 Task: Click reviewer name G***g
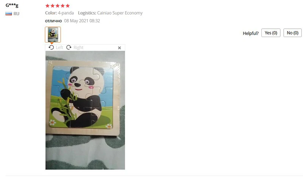(x=12, y=5)
